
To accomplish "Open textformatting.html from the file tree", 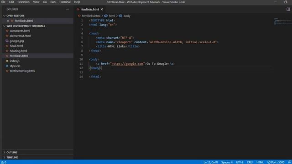I will click(22, 71).
